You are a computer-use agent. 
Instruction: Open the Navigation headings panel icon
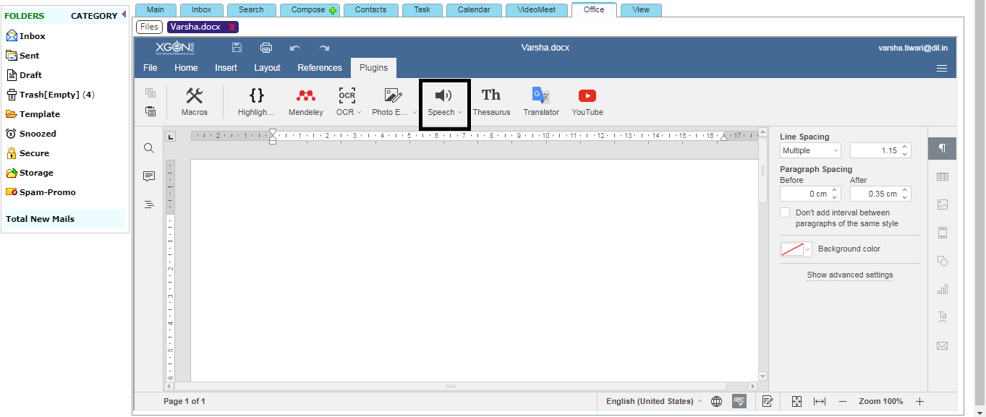tap(149, 205)
